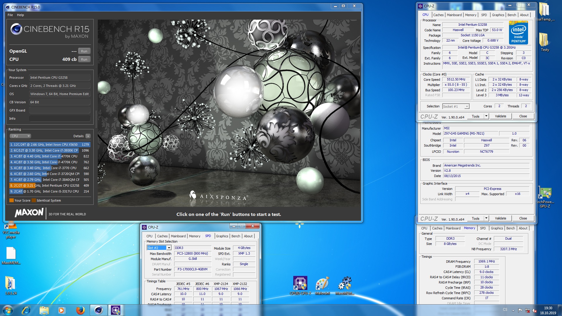Click the CS language indicator in tray

505,310
